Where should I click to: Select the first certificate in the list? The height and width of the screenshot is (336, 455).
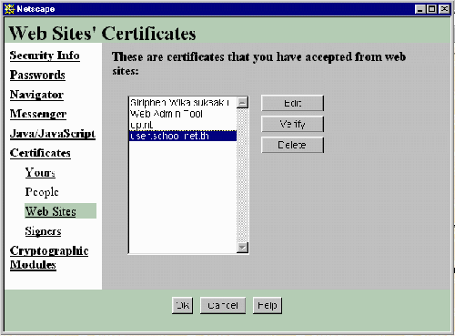pos(183,103)
